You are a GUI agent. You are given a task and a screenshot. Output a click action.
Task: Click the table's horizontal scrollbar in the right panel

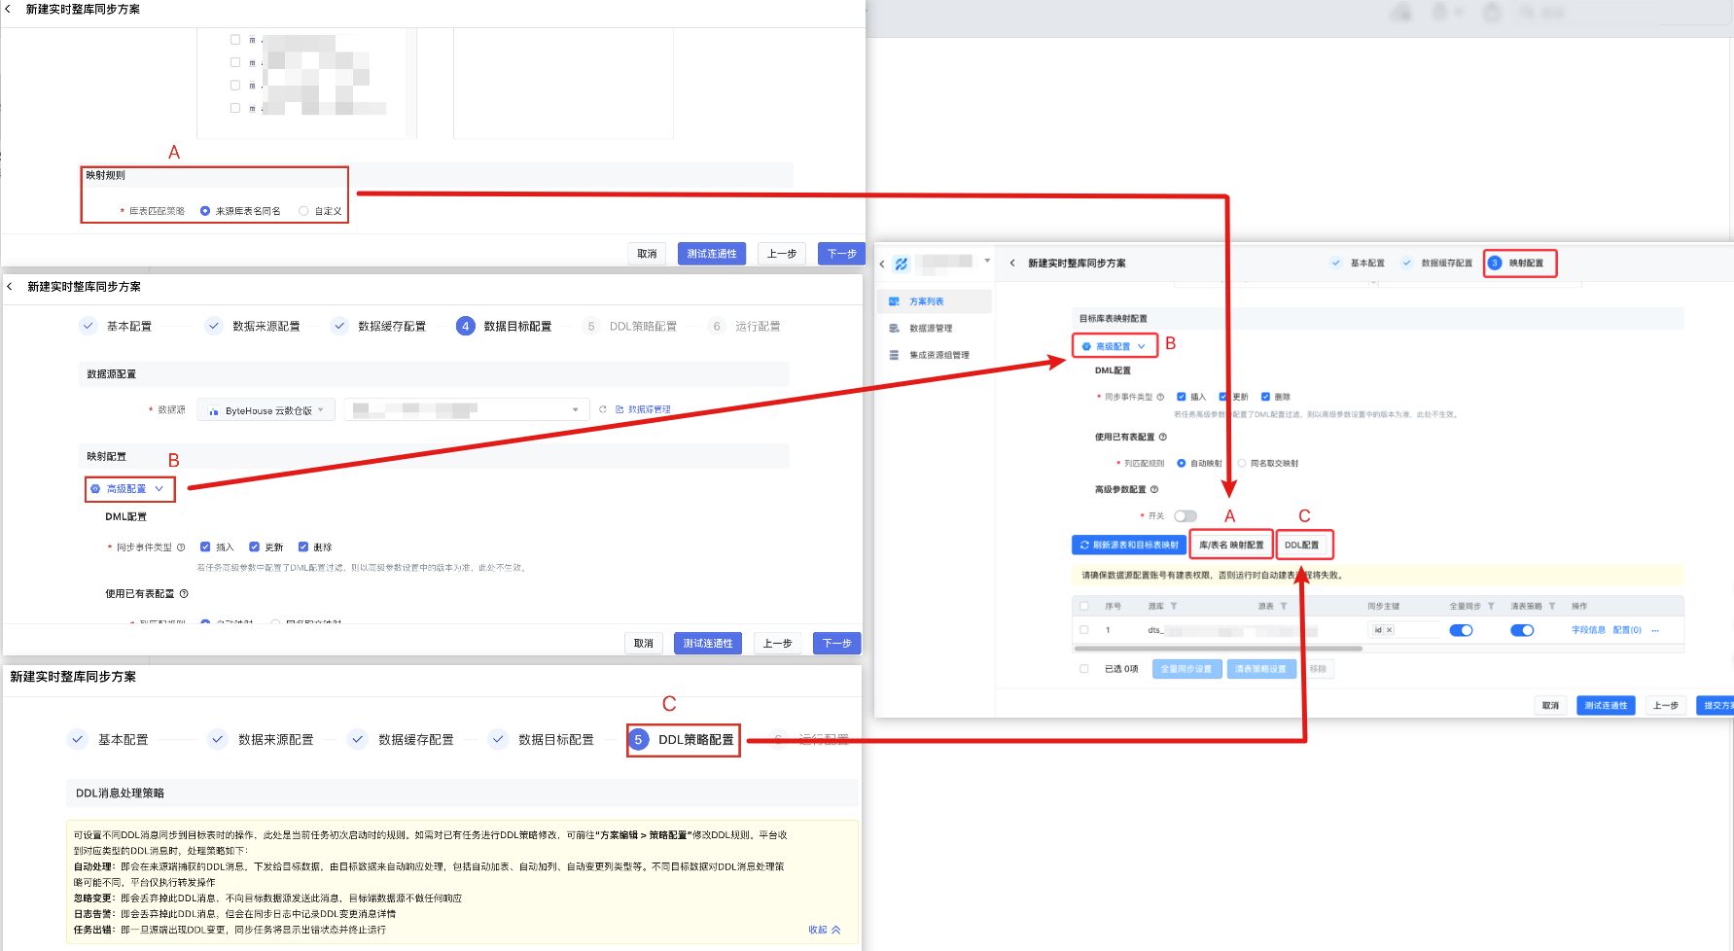[1218, 649]
